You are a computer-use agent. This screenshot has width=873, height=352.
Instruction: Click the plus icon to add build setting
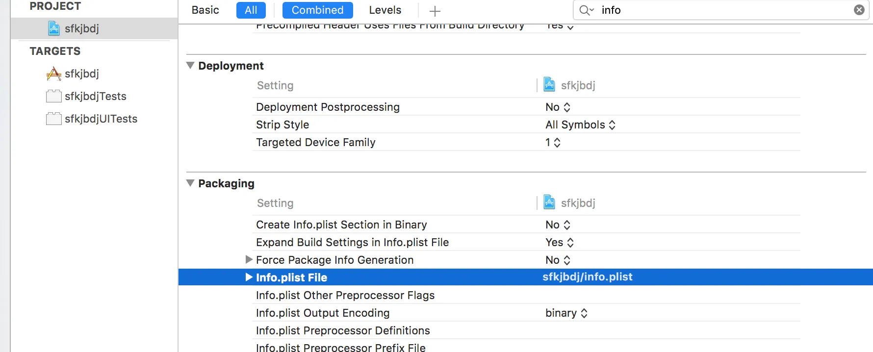pyautogui.click(x=435, y=11)
